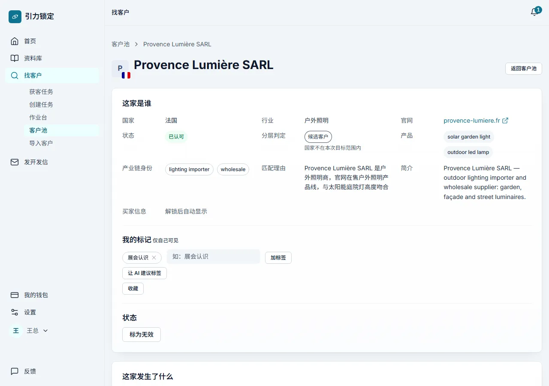The height and width of the screenshot is (386, 549).
Task: Click the solar garden light product tag
Action: tap(469, 137)
